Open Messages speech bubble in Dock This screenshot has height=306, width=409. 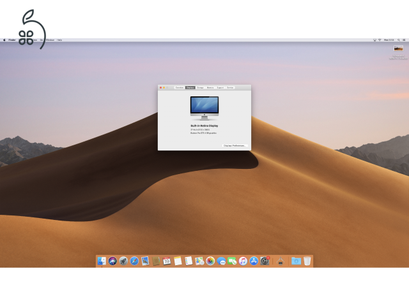pos(221,261)
